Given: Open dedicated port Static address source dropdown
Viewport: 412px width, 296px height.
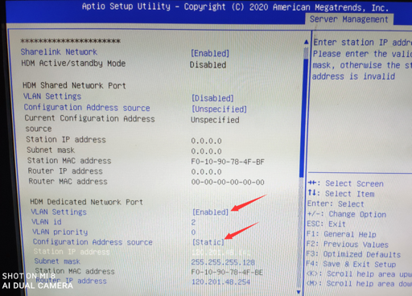Looking at the screenshot, I should coord(208,242).
